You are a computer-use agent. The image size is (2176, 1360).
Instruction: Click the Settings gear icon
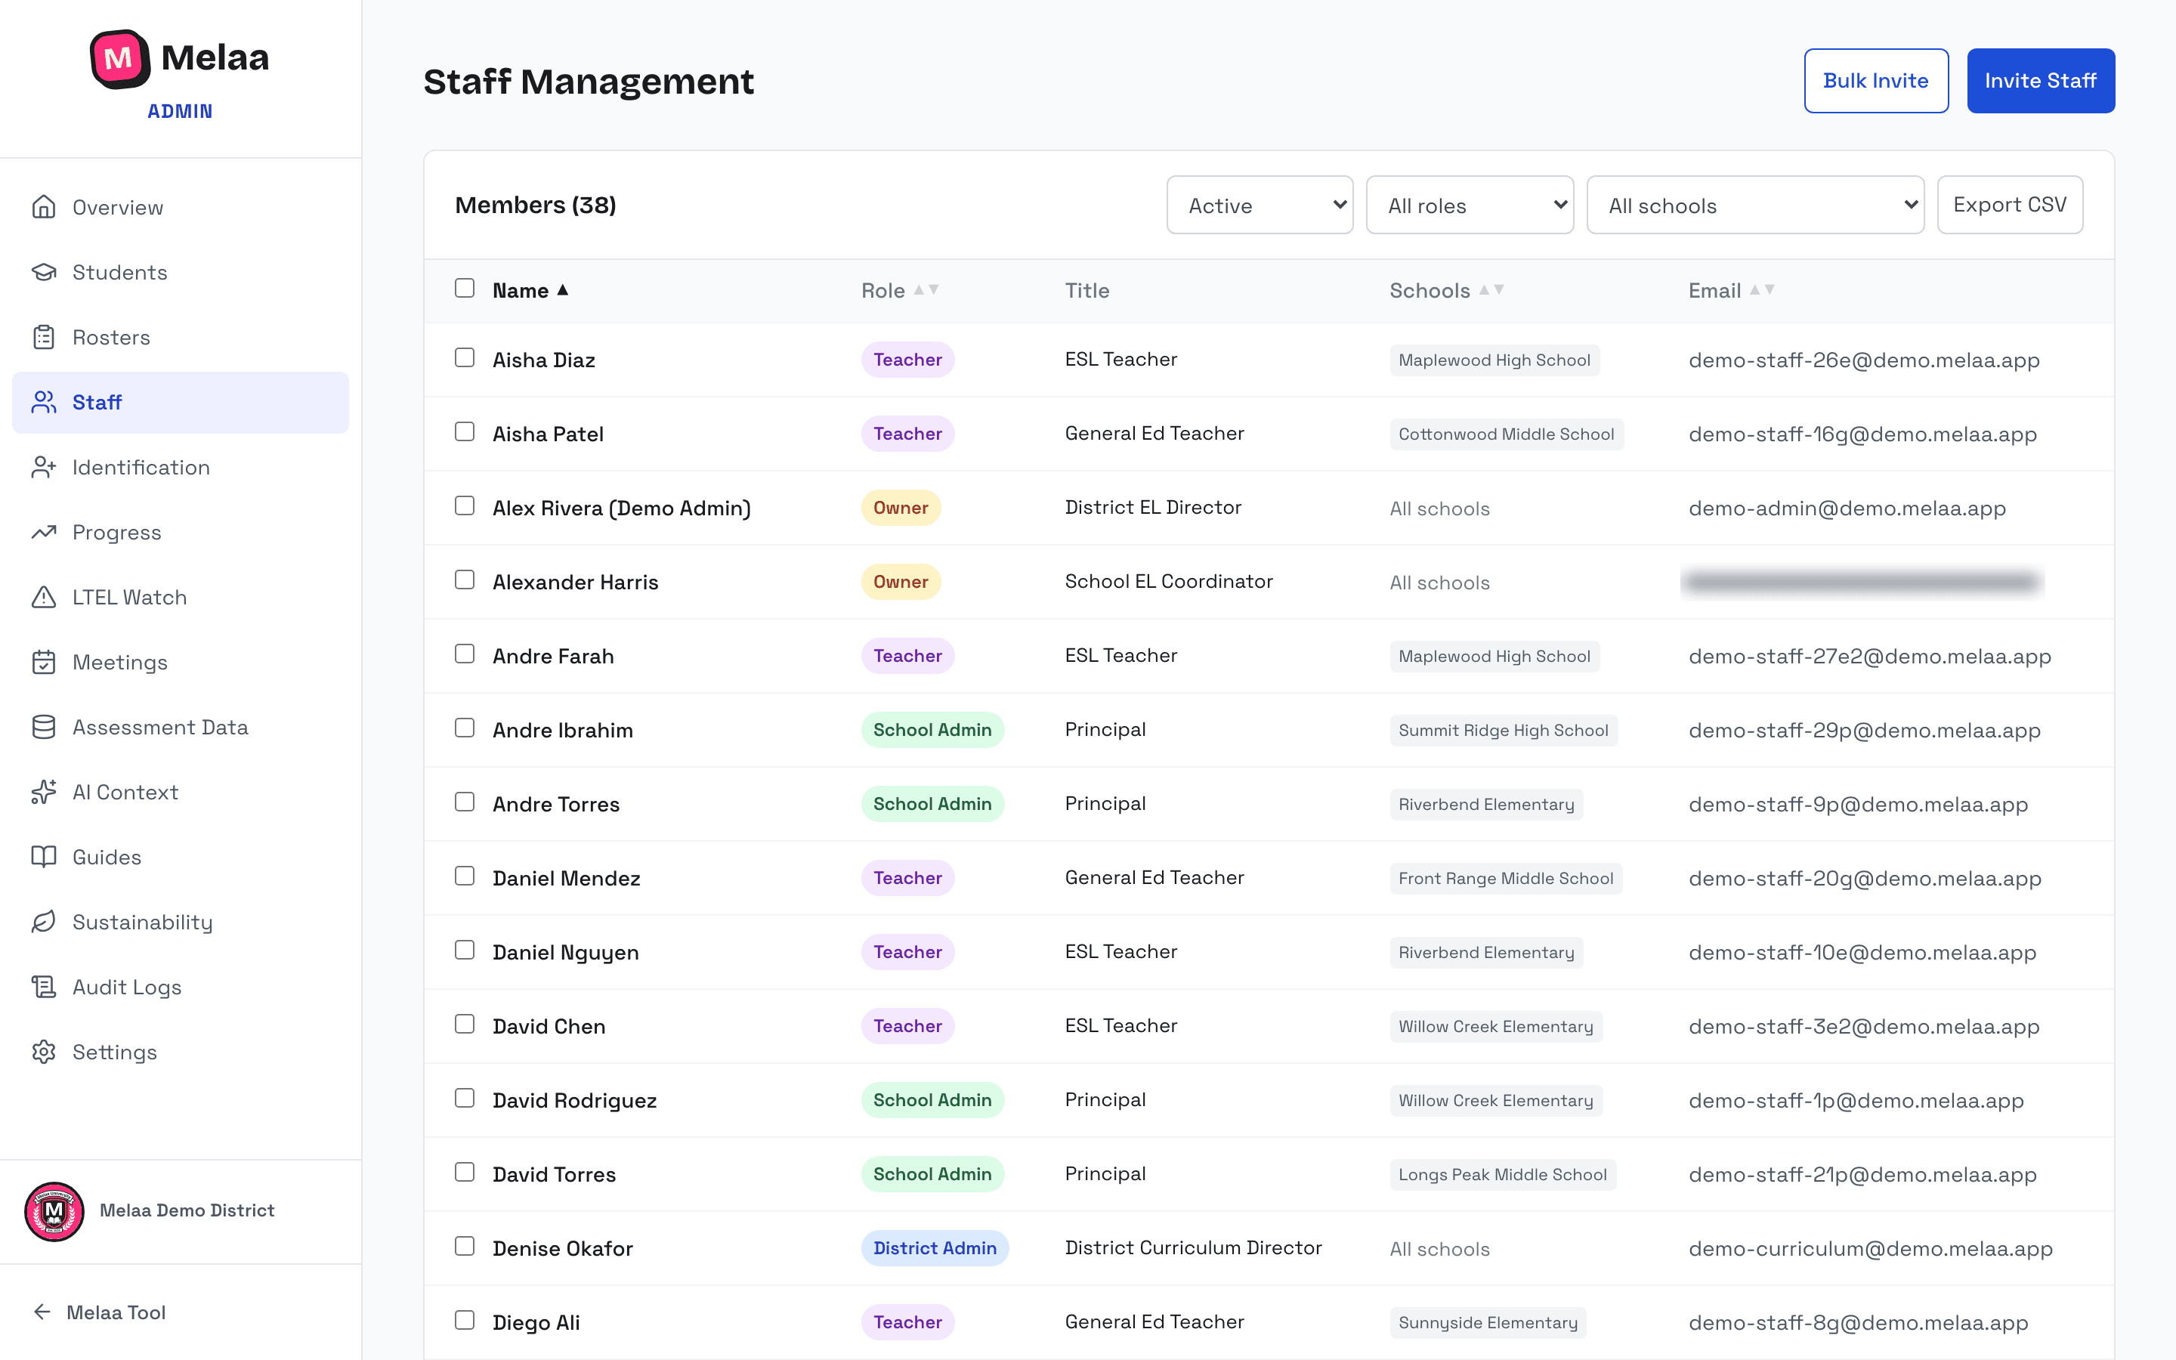(43, 1052)
